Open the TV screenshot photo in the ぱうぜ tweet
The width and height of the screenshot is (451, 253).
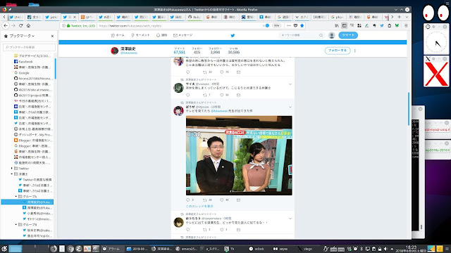pyautogui.click(x=239, y=155)
